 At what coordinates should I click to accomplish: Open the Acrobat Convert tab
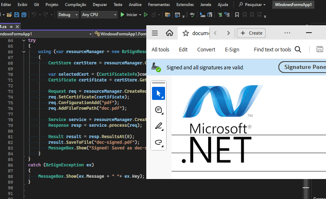click(206, 49)
